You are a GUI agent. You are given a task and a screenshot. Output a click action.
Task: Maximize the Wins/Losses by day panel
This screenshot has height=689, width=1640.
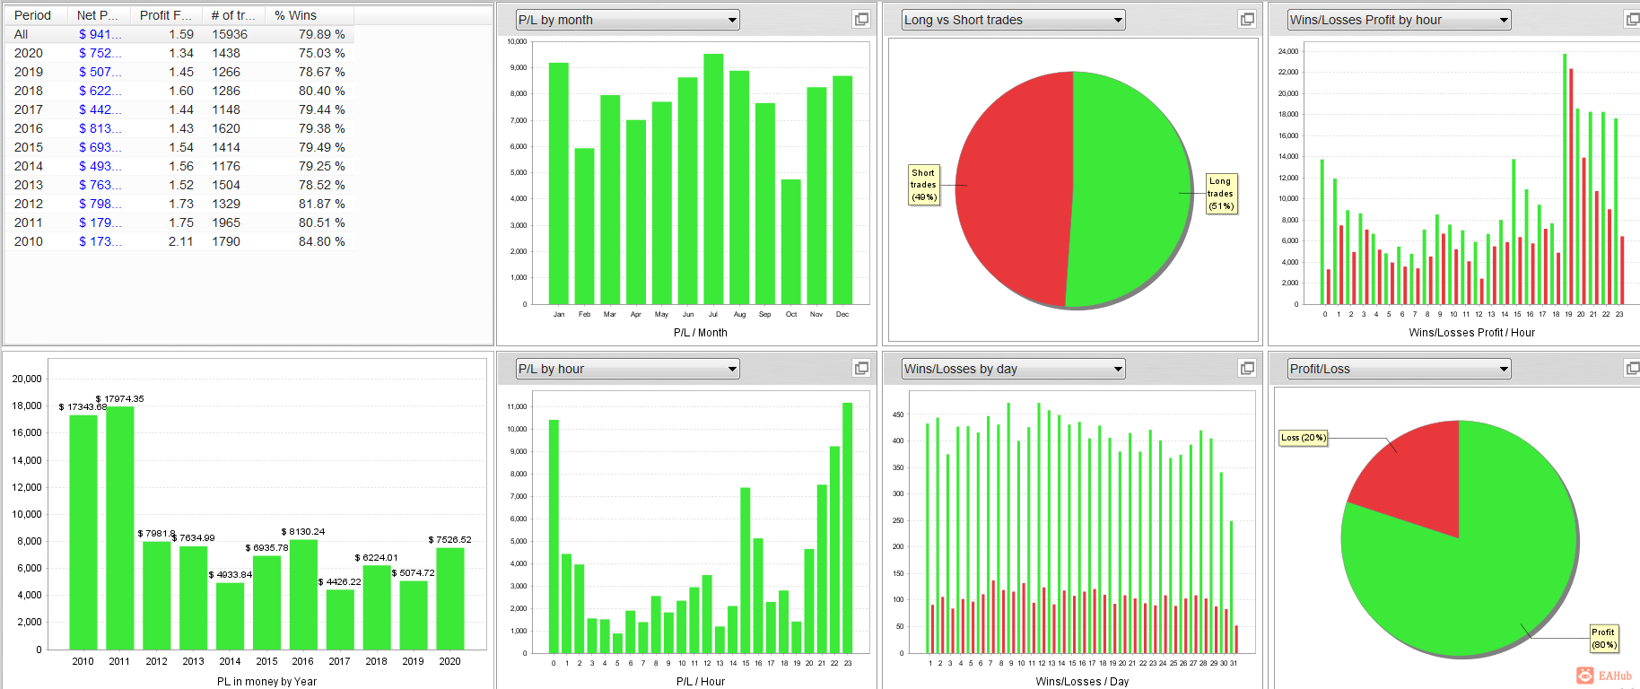(1247, 369)
